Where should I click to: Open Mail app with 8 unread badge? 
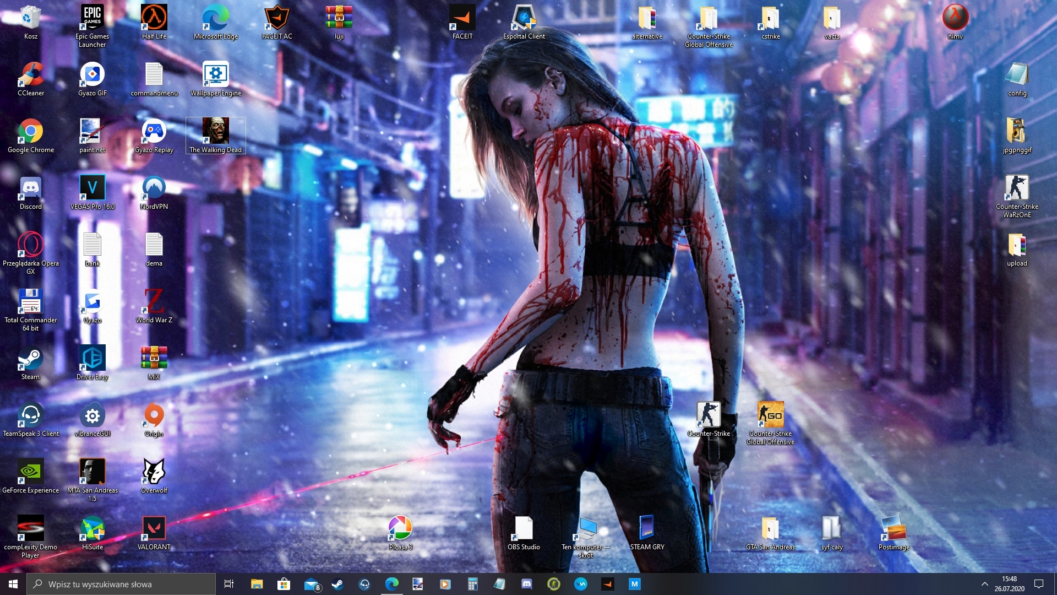tap(312, 584)
